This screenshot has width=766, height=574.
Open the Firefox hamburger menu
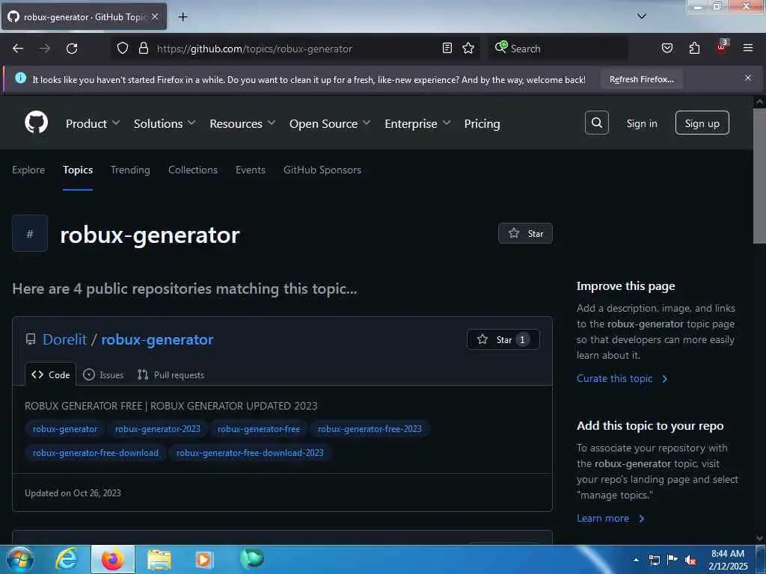pyautogui.click(x=748, y=48)
